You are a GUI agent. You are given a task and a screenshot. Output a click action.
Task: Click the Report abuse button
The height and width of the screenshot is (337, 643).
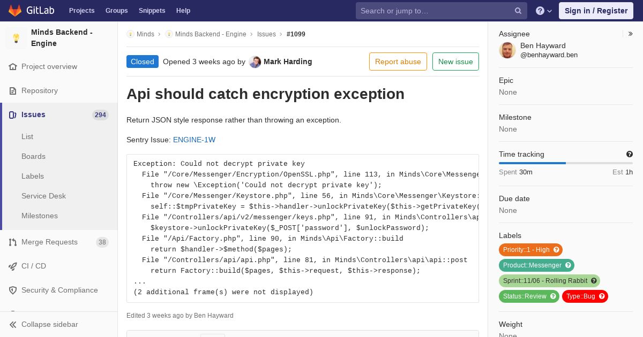398,62
